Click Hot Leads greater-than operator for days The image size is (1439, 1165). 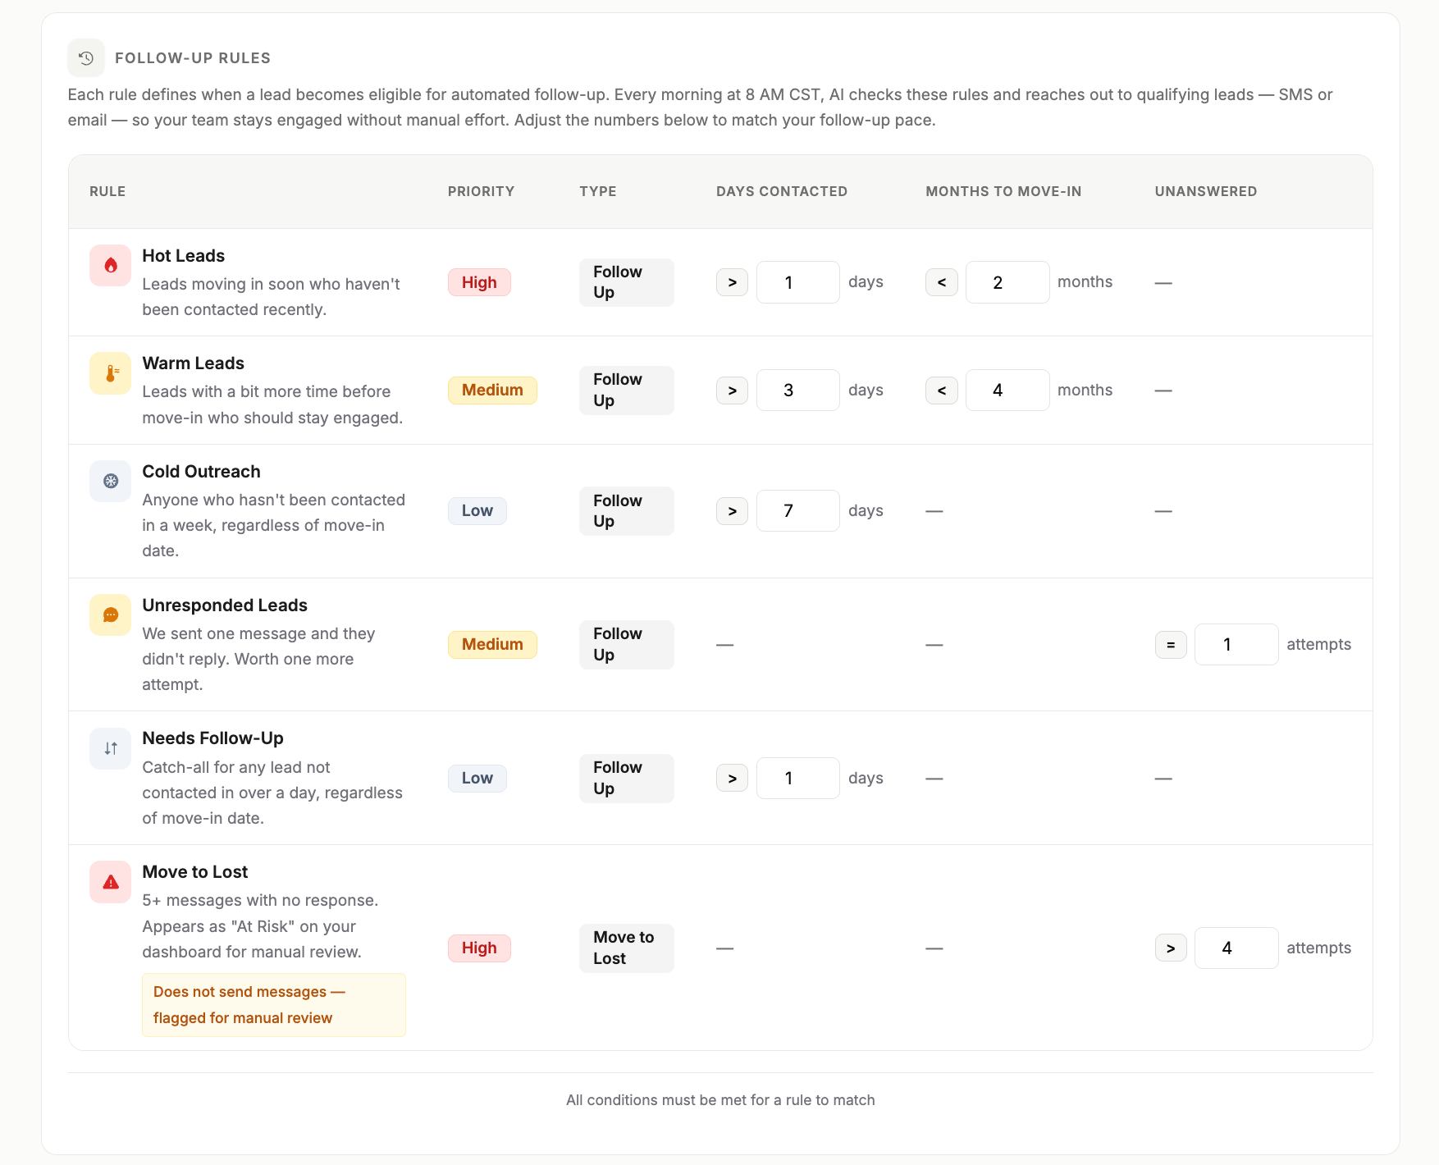point(732,282)
